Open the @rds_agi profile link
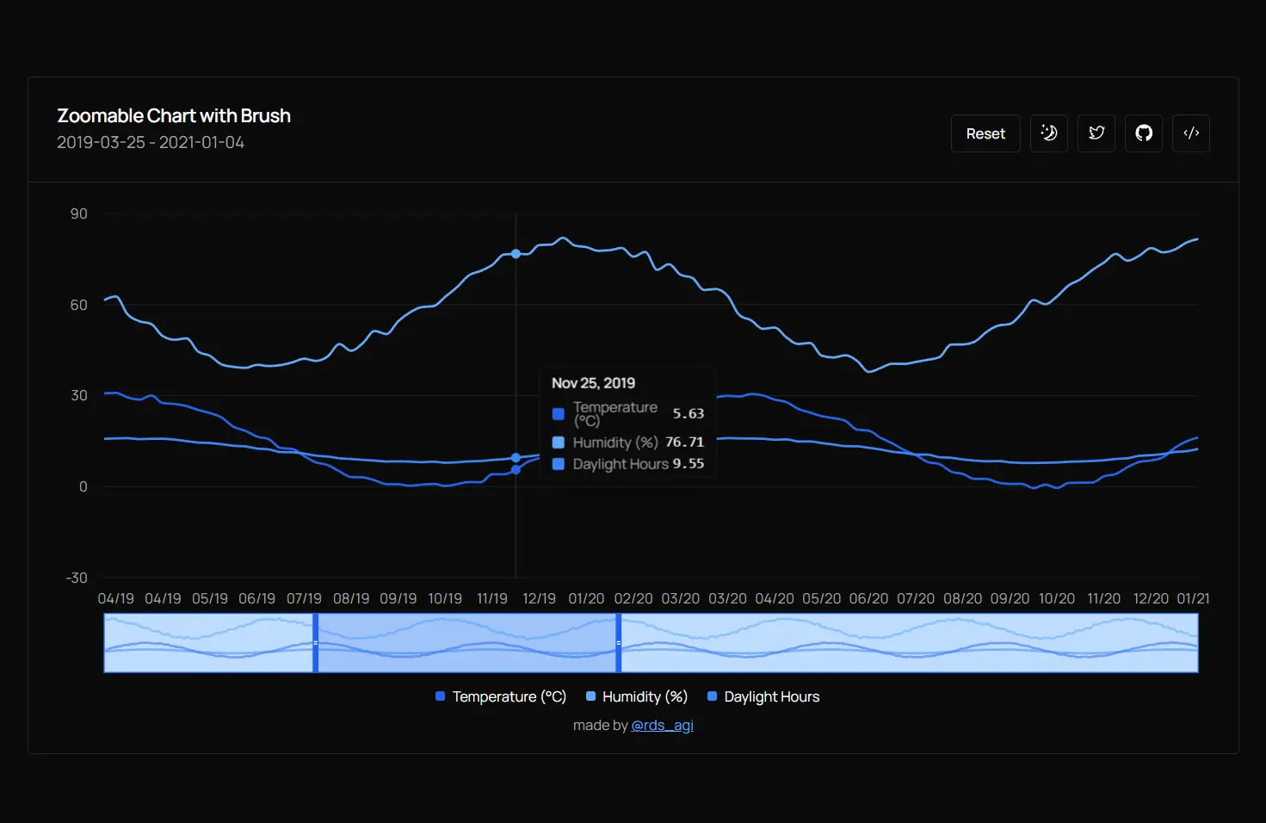Viewport: 1266px width, 823px height. point(662,725)
